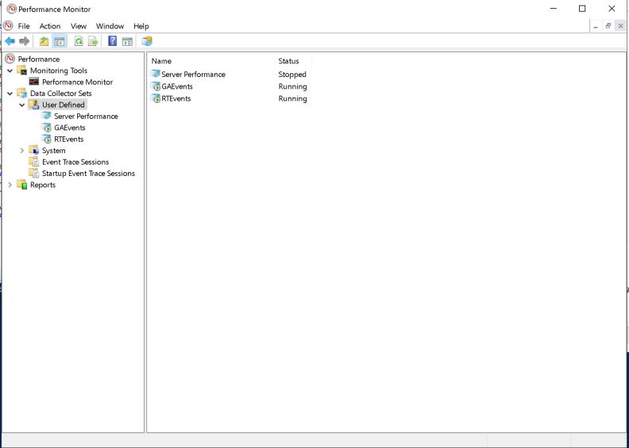Image resolution: width=629 pixels, height=448 pixels.
Task: Click the Running status of RTEvents
Action: click(x=292, y=98)
